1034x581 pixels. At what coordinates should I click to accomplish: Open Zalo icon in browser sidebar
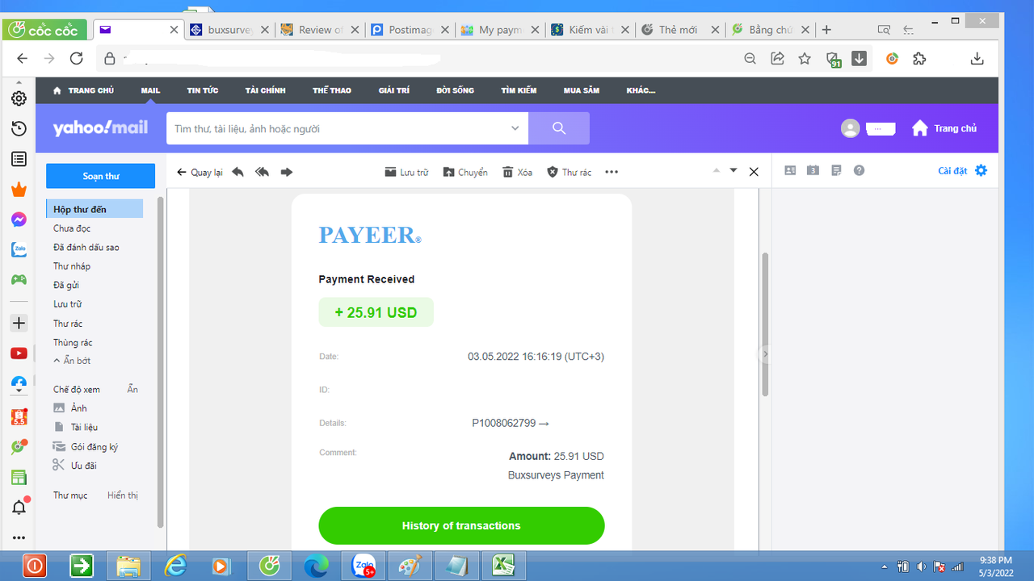point(19,250)
